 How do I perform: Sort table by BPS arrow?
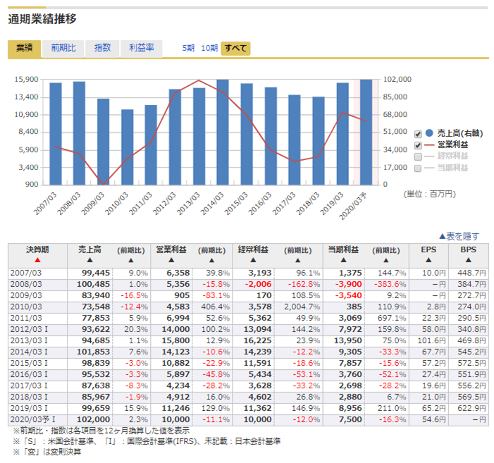[x=468, y=260]
